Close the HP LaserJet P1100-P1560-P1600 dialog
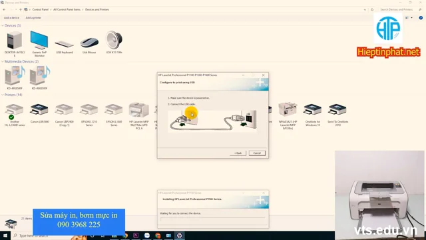 click(x=264, y=75)
